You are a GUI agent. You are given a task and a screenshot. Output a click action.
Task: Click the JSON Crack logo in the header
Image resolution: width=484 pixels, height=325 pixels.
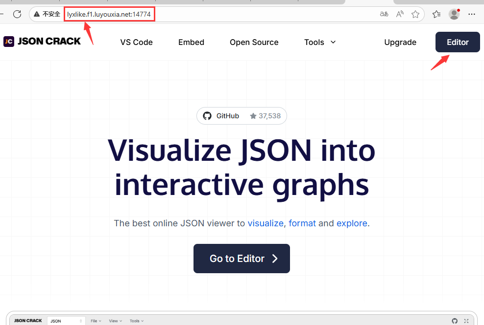[x=42, y=41]
